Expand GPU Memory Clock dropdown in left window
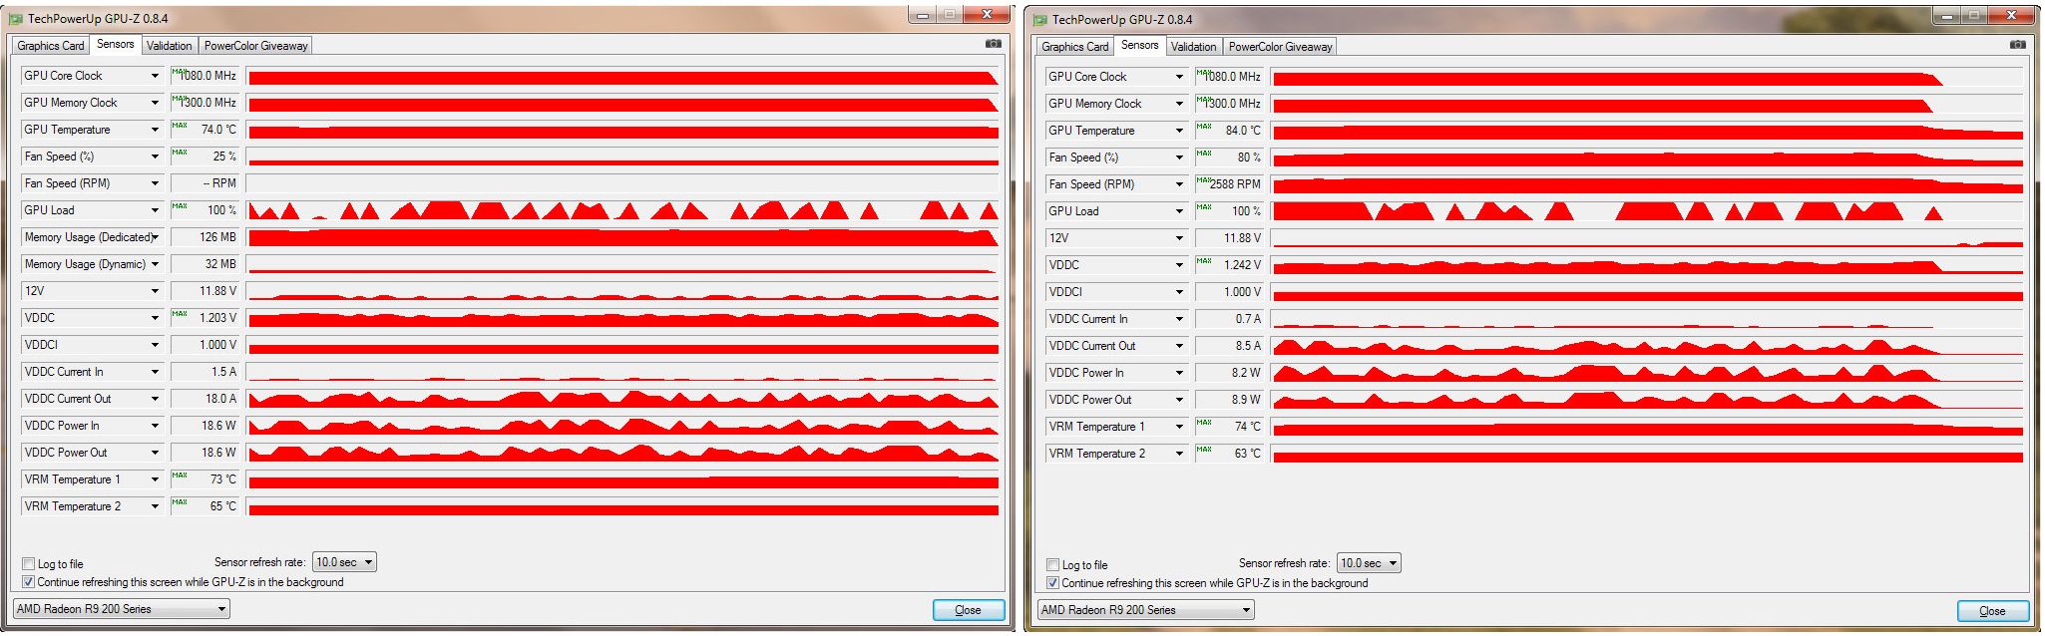2045x636 pixels. click(x=155, y=103)
